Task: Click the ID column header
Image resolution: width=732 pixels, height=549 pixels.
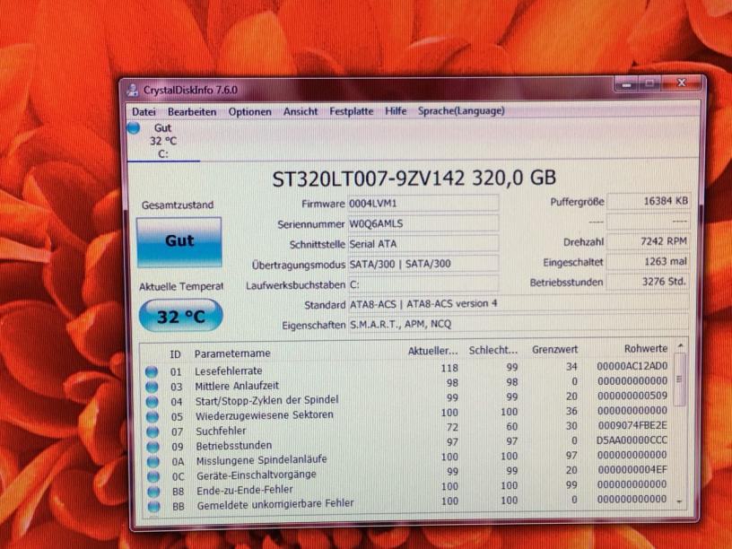Action: (175, 353)
